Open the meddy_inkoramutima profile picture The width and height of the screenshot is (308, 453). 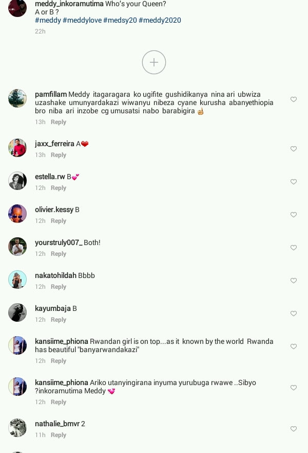click(17, 8)
